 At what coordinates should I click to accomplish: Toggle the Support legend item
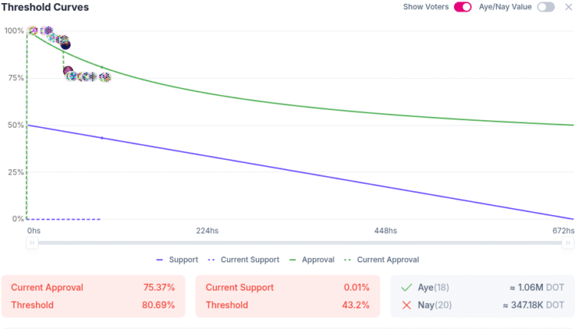176,259
